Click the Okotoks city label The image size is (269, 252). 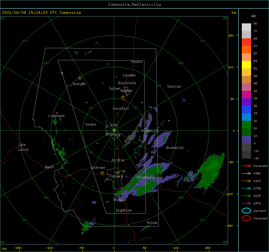point(120,200)
